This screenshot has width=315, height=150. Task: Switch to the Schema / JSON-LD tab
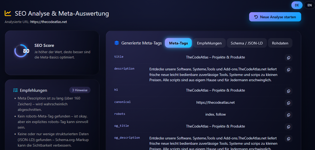click(247, 43)
